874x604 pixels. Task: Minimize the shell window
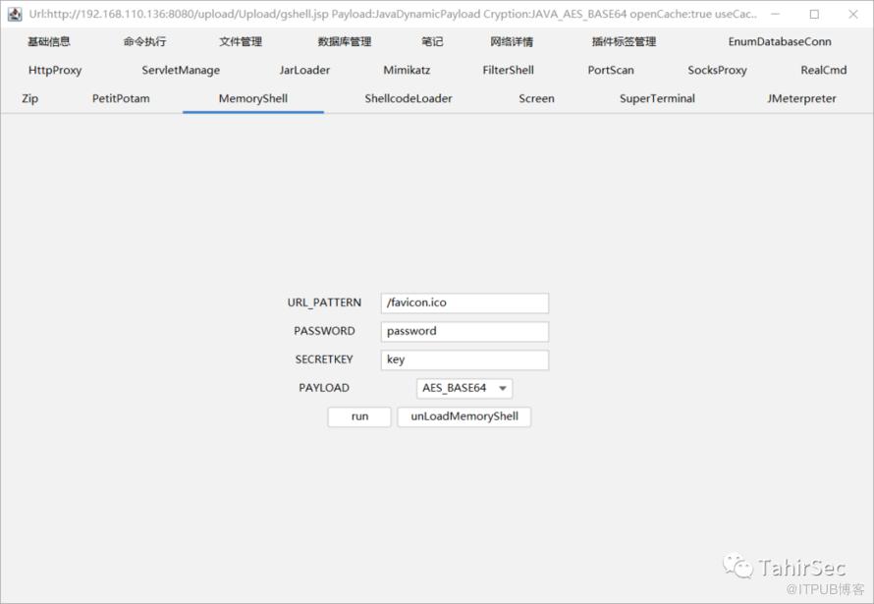point(776,14)
